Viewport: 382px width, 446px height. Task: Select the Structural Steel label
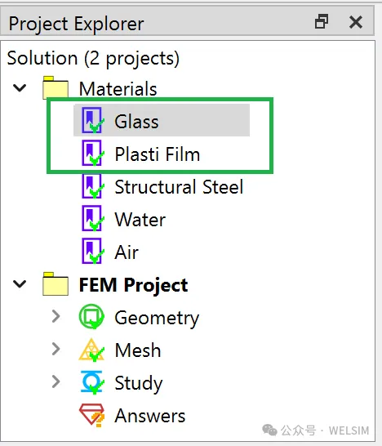tap(179, 186)
